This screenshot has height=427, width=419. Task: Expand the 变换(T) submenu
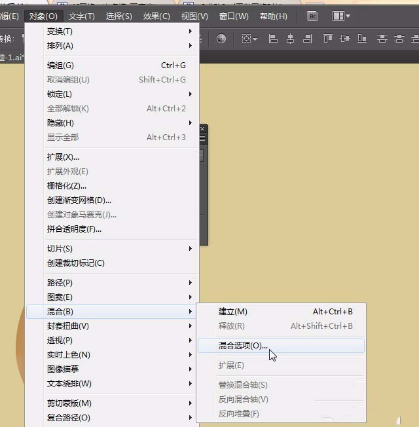(112, 31)
